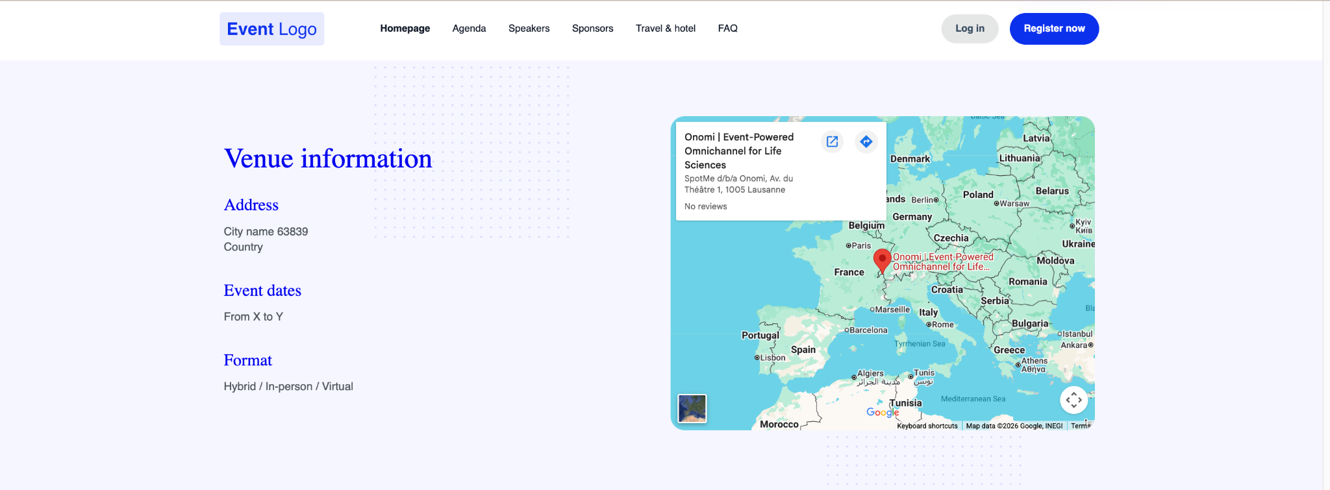Screen dimensions: 1330x490
Task: Click the 'Map data ©2026 Google, INEGI' text
Action: click(1014, 426)
